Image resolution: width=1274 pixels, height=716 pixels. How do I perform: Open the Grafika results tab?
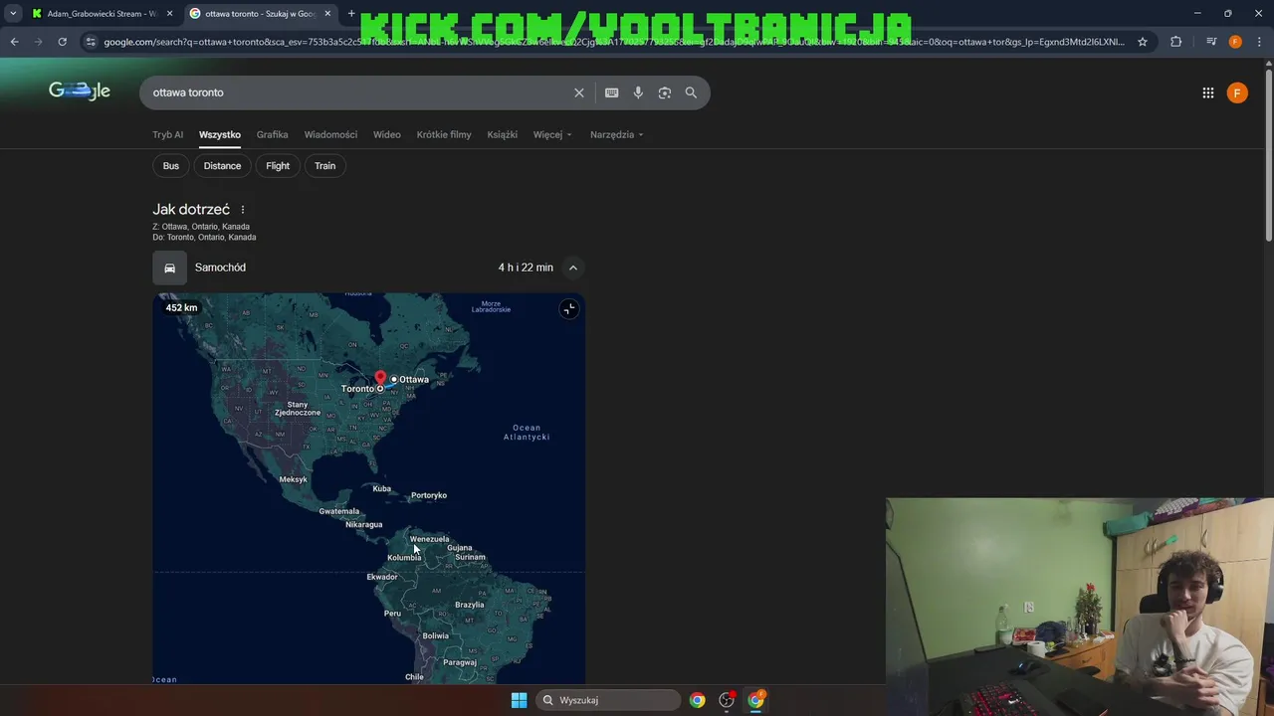pyautogui.click(x=272, y=134)
